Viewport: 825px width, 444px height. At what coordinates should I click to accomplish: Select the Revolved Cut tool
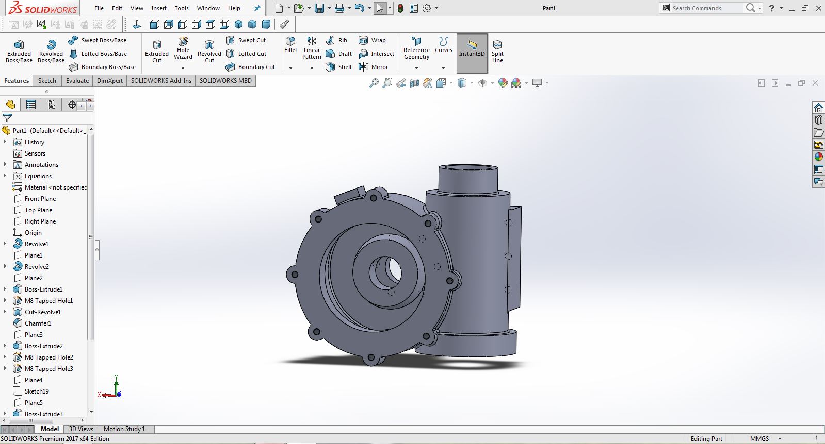(209, 52)
